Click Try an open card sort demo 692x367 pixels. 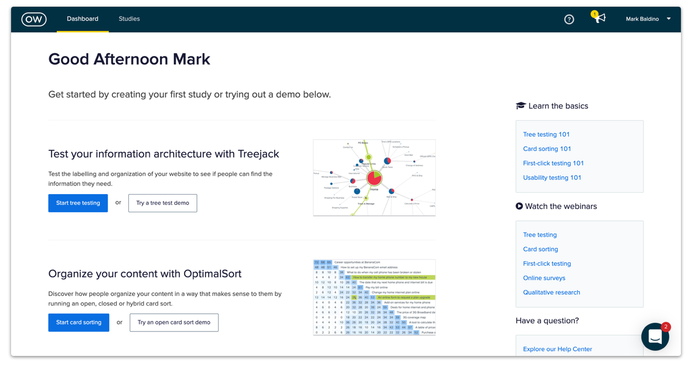(174, 323)
